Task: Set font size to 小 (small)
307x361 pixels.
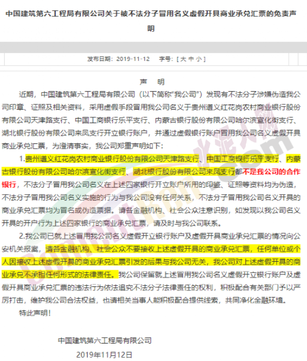Action: [198, 59]
